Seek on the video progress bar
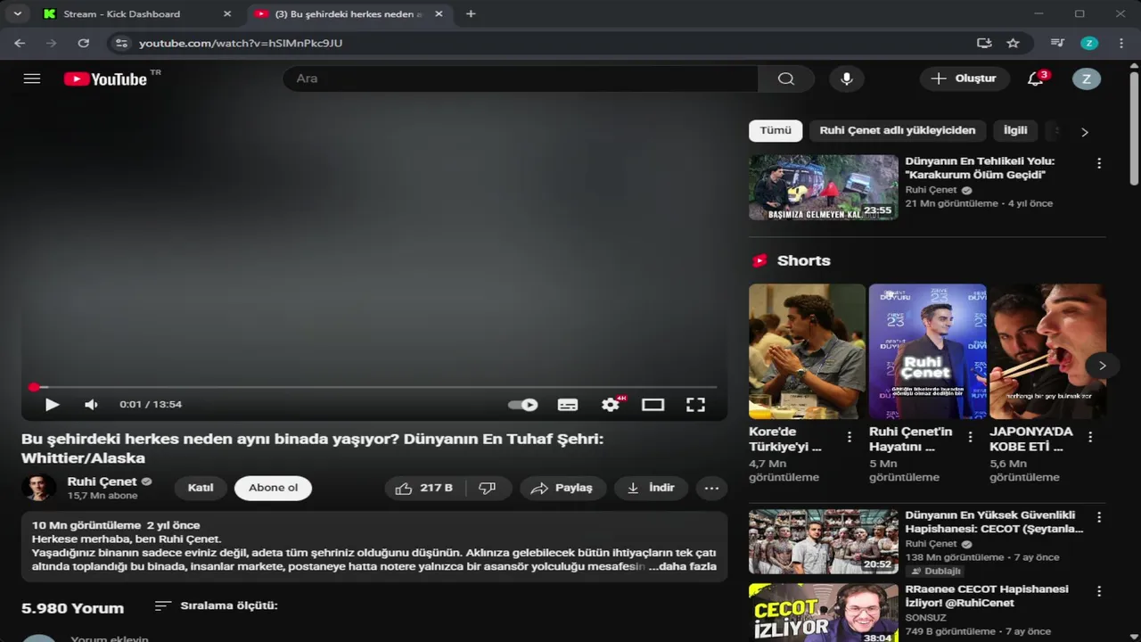 pos(374,387)
